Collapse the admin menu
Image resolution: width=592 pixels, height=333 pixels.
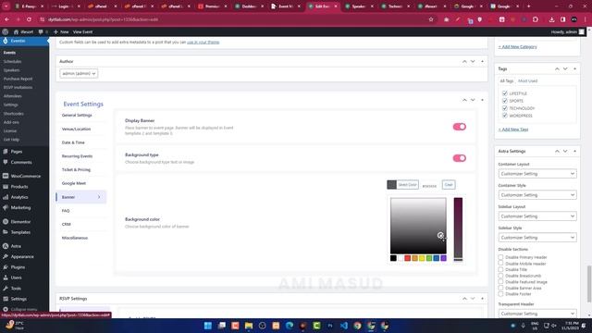coord(24,309)
